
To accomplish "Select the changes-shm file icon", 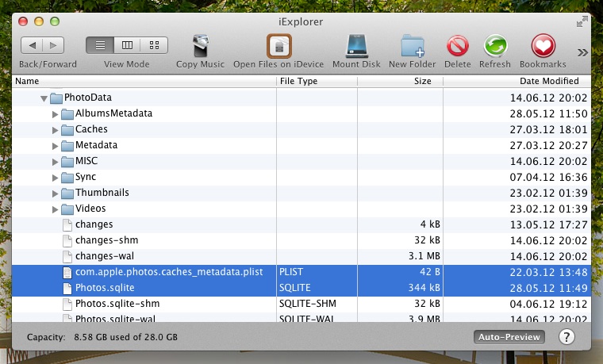I will (67, 240).
